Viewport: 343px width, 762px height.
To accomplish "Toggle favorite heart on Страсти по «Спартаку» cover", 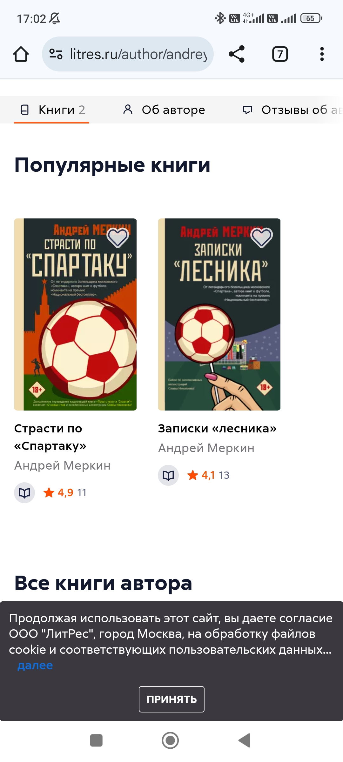I will coord(118,237).
